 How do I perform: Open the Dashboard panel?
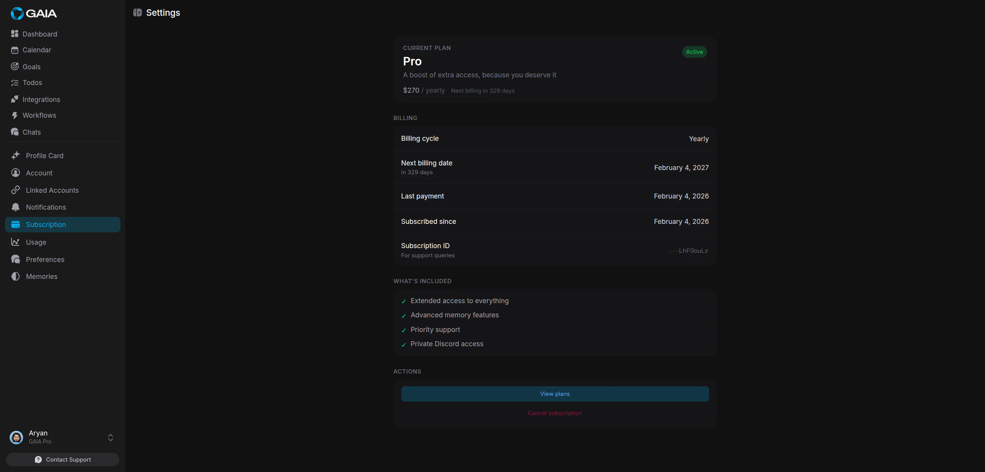[40, 34]
